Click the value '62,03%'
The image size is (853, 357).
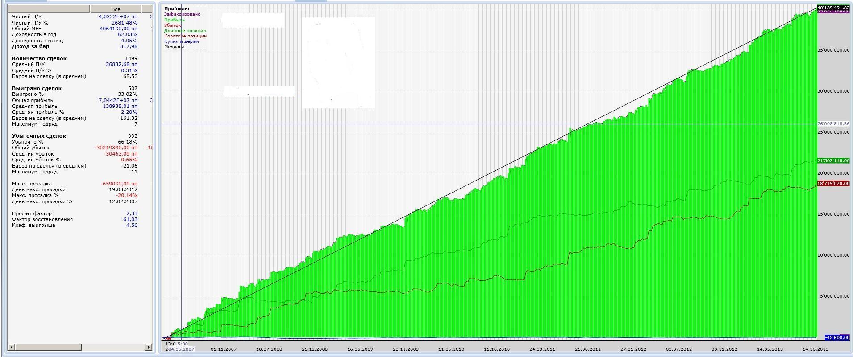click(128, 34)
